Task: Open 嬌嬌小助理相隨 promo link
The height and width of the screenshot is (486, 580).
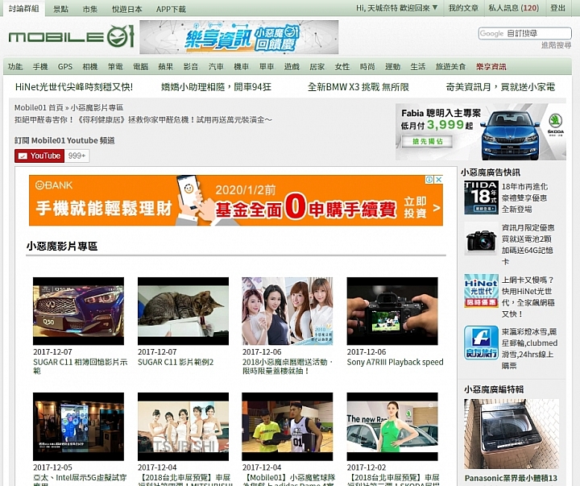Action: click(216, 86)
